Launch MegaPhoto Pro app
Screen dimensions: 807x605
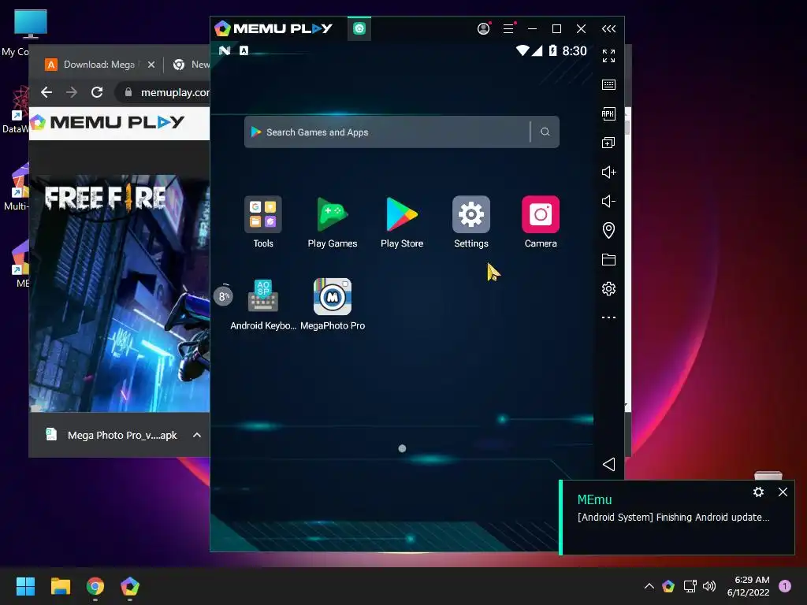point(333,296)
